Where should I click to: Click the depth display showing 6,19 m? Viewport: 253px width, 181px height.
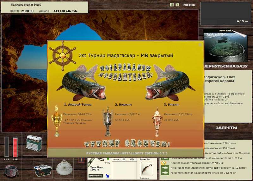(x=225, y=14)
